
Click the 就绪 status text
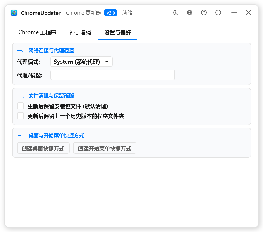tap(127, 13)
